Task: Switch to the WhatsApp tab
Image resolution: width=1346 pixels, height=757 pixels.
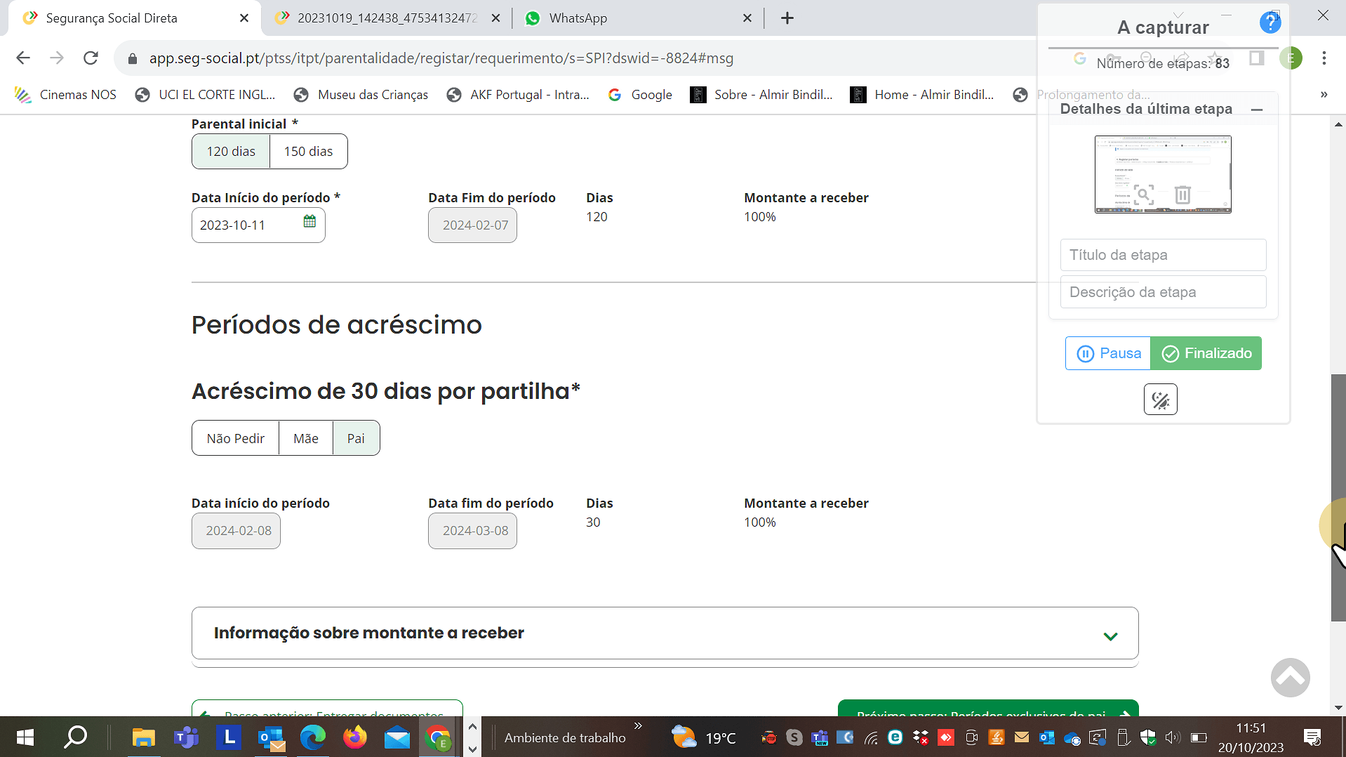Action: click(x=578, y=18)
